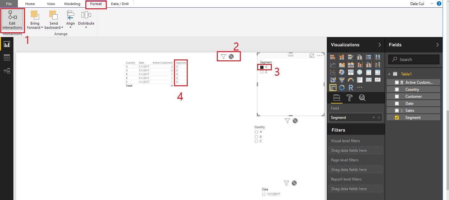Image resolution: width=449 pixels, height=200 pixels.
Task: Tick the Customer field checkbox
Action: coord(397,96)
